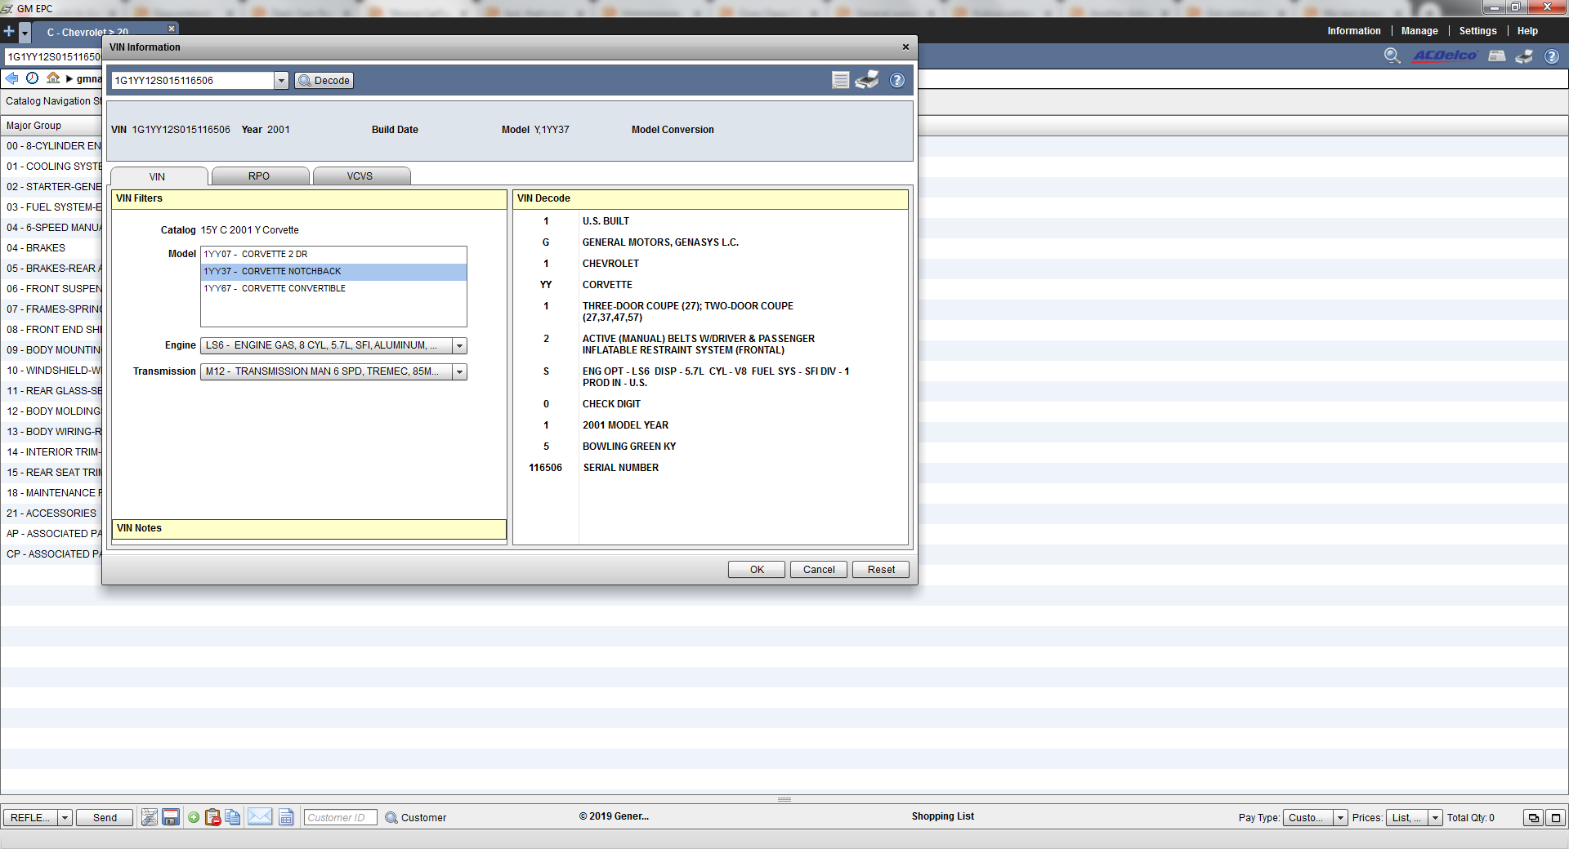The image size is (1569, 849).
Task: Open the history clock icon
Action: coord(32,78)
